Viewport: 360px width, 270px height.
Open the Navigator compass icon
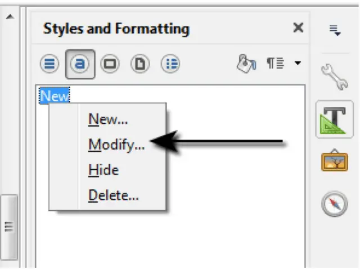click(335, 204)
